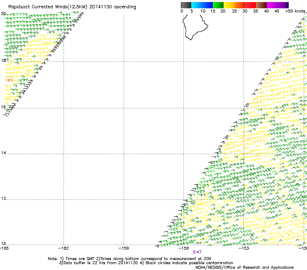Click the longitude label -156

(x=184, y=248)
